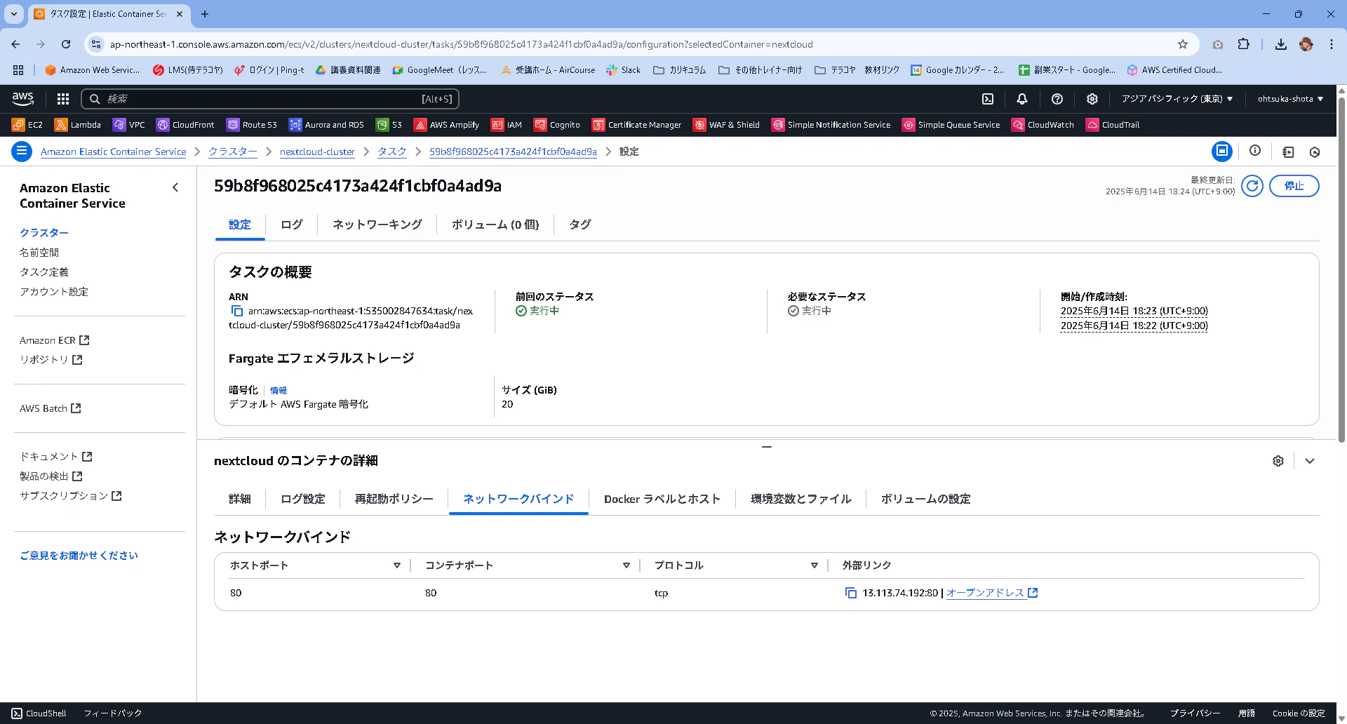Open AWS console settings gear
Viewport: 1347px width, 724px height.
[1092, 99]
